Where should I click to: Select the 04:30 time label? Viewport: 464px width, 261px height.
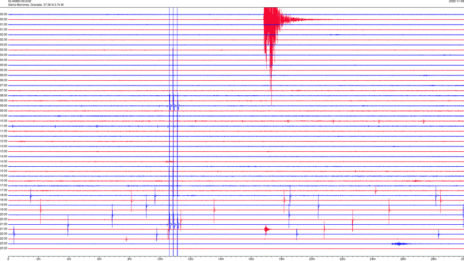tap(3, 60)
